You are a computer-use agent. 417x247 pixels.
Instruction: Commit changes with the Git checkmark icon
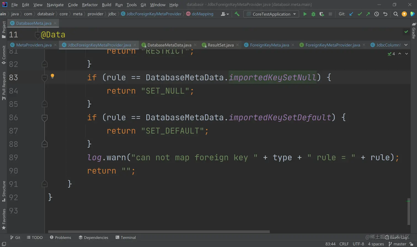[360, 14]
